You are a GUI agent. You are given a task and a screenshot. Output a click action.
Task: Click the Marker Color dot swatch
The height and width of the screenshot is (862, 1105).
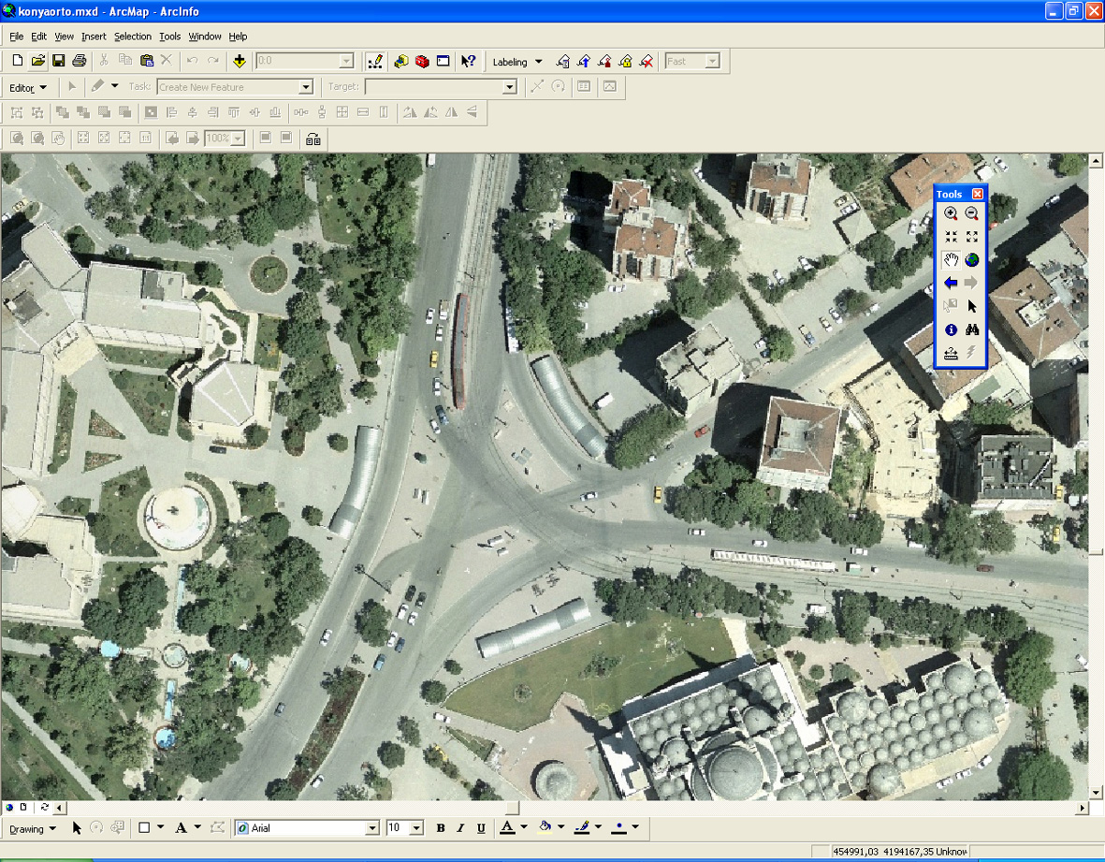pos(618,827)
